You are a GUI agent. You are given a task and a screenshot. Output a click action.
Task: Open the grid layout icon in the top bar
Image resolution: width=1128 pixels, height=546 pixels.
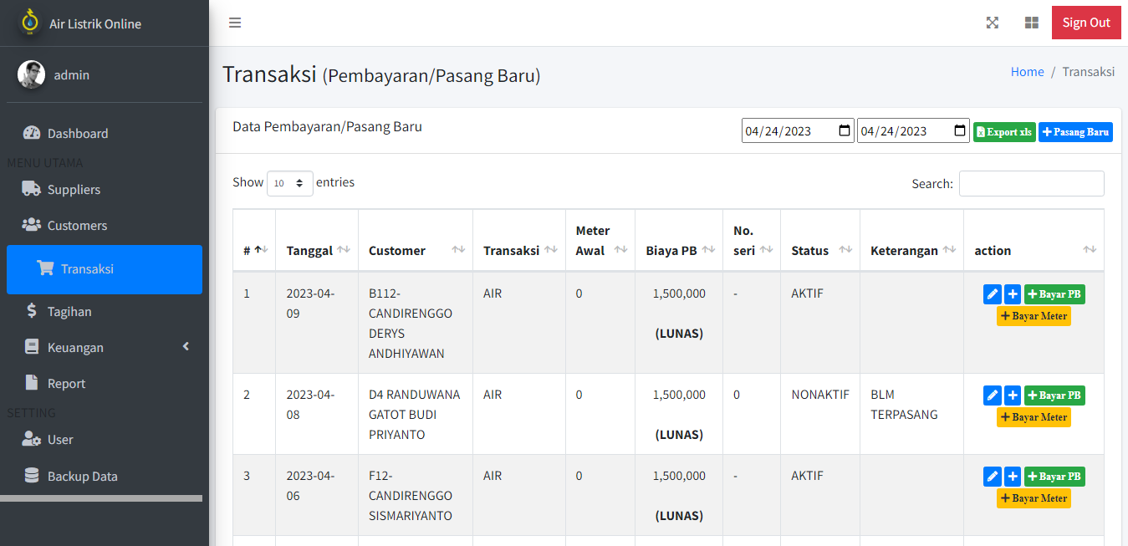coord(1031,23)
